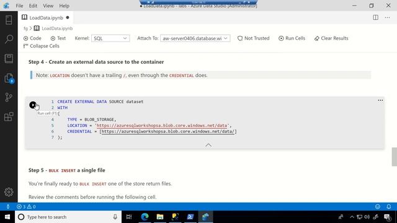This screenshot has width=397, height=223.
Task: Click the fg breadcrumb folder
Action: point(25,28)
